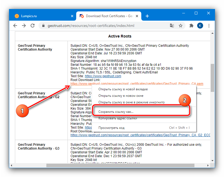This screenshot has height=177, width=224.
Task: Click the address bar URL field
Action: (103, 26)
